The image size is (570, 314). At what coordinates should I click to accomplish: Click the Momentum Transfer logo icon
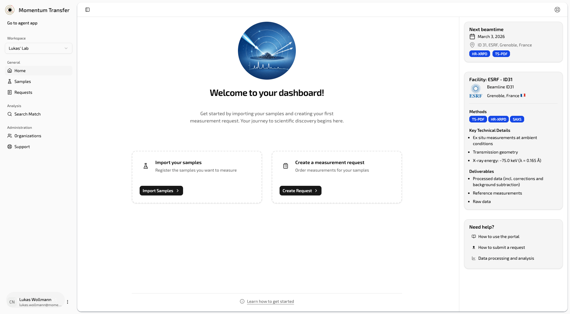click(10, 10)
